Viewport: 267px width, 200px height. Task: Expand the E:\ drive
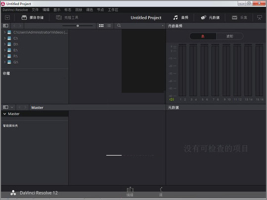coord(4,50)
